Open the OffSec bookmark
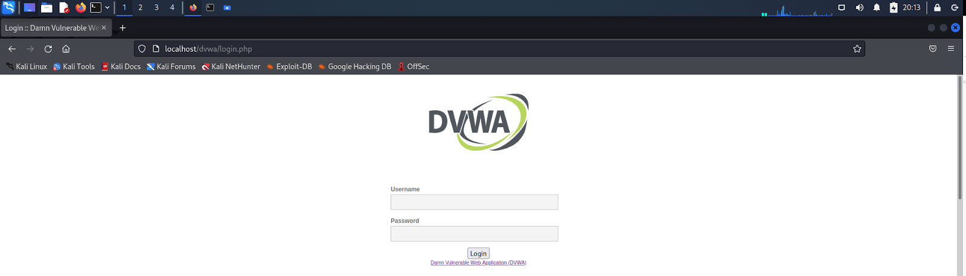966x276 pixels. point(413,67)
